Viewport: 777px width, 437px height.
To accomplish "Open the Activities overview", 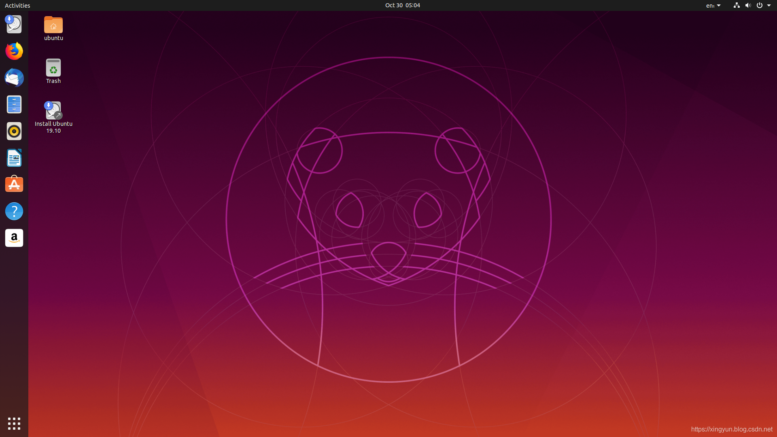I will 17,5.
